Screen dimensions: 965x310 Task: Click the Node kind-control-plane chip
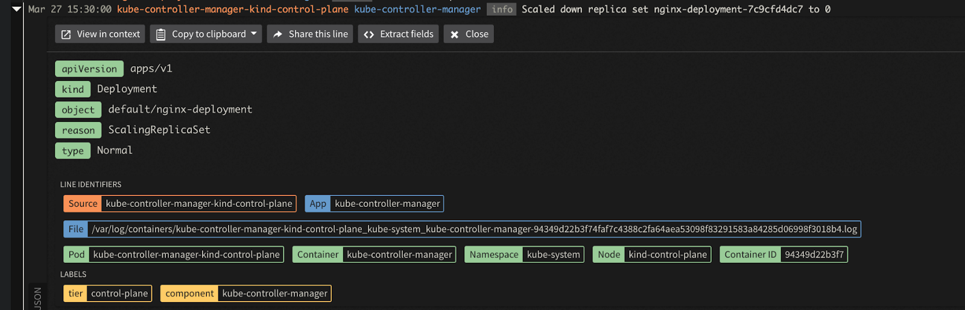point(652,255)
